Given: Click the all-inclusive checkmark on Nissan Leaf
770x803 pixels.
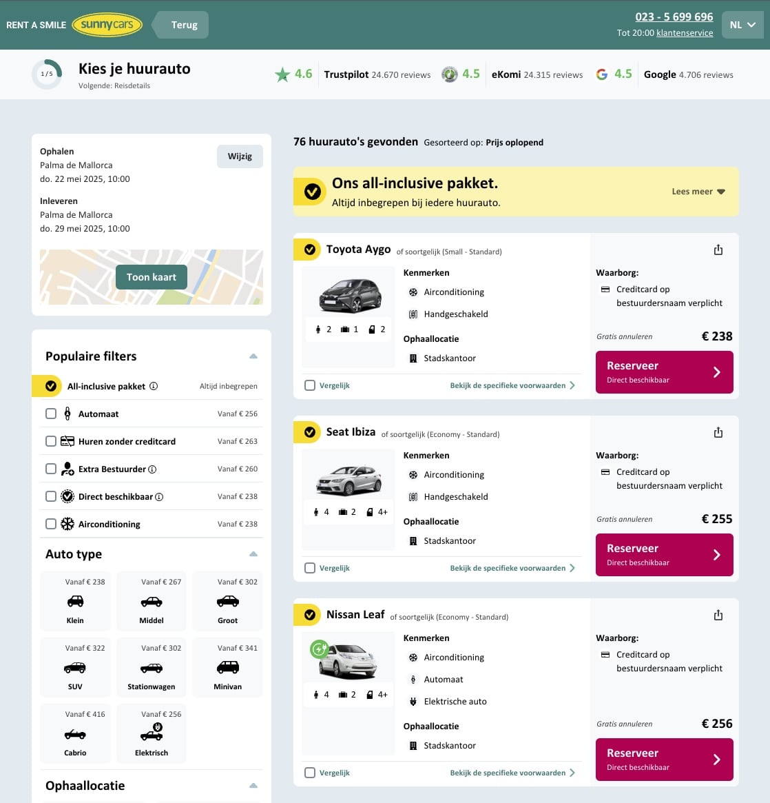Looking at the screenshot, I should point(309,615).
